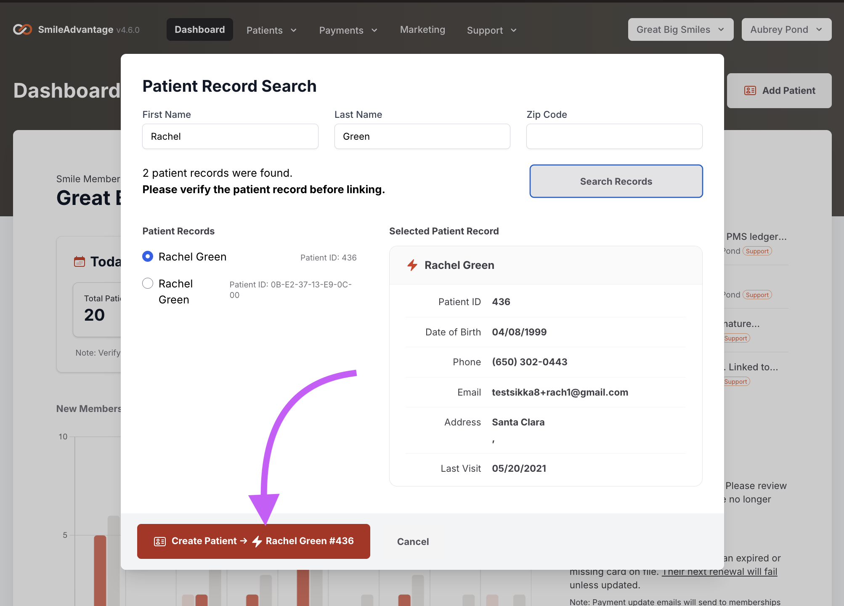Image resolution: width=844 pixels, height=606 pixels.
Task: Select Rachel Green record with ID 0B-E2-37
Action: pyautogui.click(x=148, y=283)
